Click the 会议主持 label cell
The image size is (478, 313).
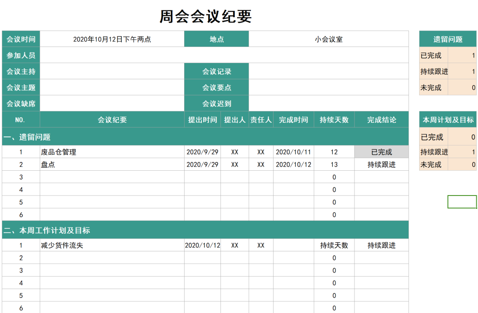click(x=21, y=71)
